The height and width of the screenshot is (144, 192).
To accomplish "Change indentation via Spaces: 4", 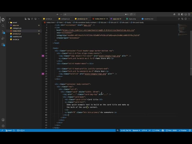I will coord(136,130).
